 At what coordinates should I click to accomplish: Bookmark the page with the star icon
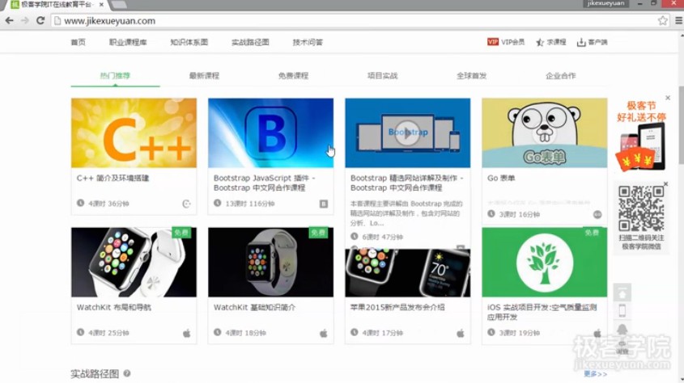[x=663, y=20]
